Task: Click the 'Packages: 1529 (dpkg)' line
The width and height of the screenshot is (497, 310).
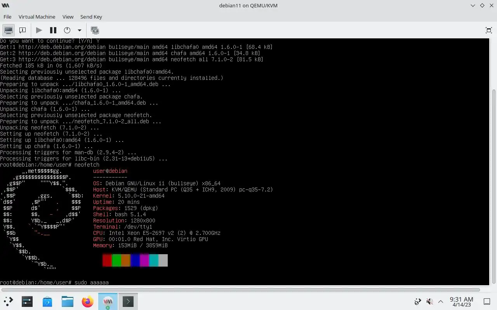Action: point(125,208)
